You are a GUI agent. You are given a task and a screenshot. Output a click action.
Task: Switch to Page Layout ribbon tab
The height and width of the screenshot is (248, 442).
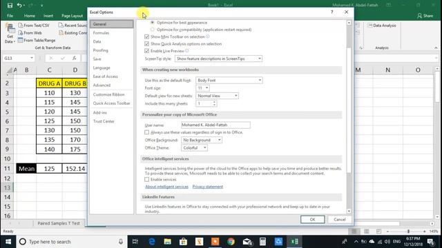coord(72,16)
